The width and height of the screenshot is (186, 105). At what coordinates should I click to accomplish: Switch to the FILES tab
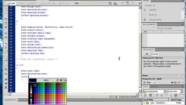tap(145, 87)
